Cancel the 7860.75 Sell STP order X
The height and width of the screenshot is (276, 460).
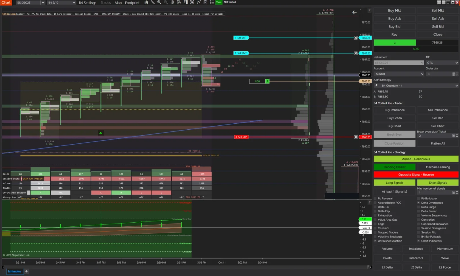356,137
